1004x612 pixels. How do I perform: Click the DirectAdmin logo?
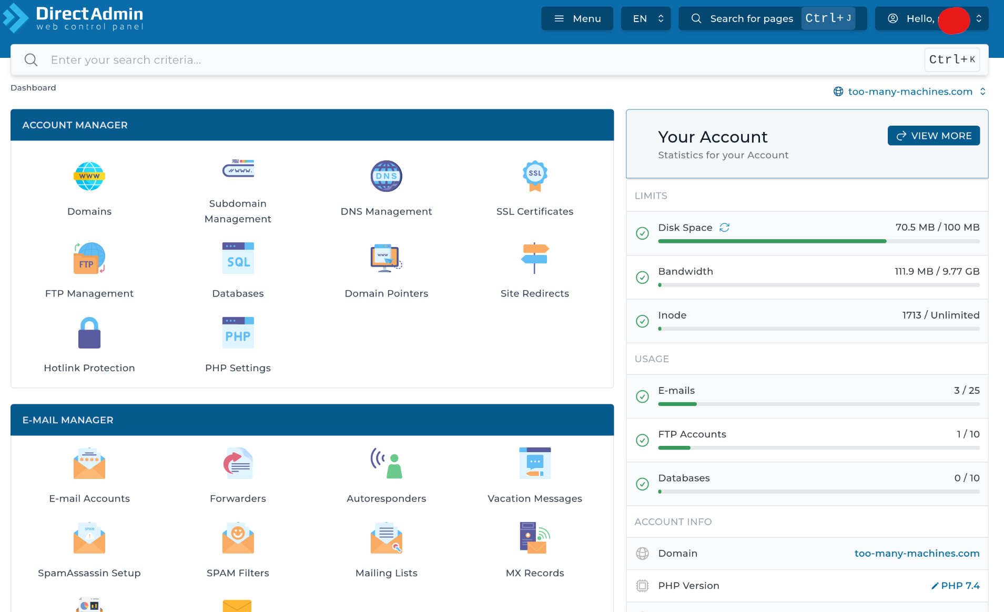point(73,18)
